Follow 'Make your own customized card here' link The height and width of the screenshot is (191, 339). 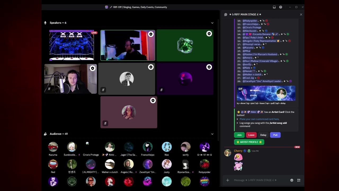(x=259, y=119)
